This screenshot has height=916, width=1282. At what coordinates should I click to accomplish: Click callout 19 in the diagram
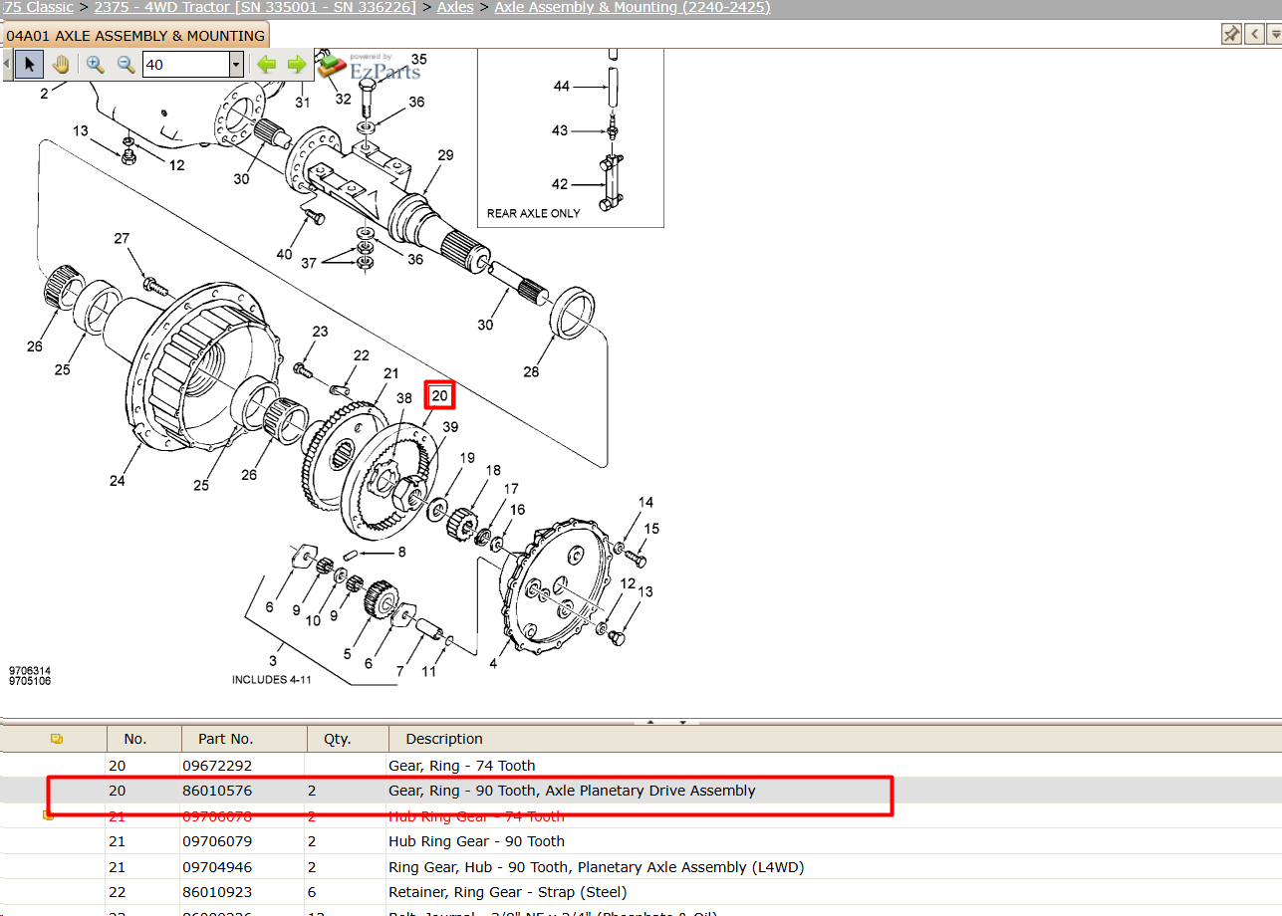tap(467, 458)
